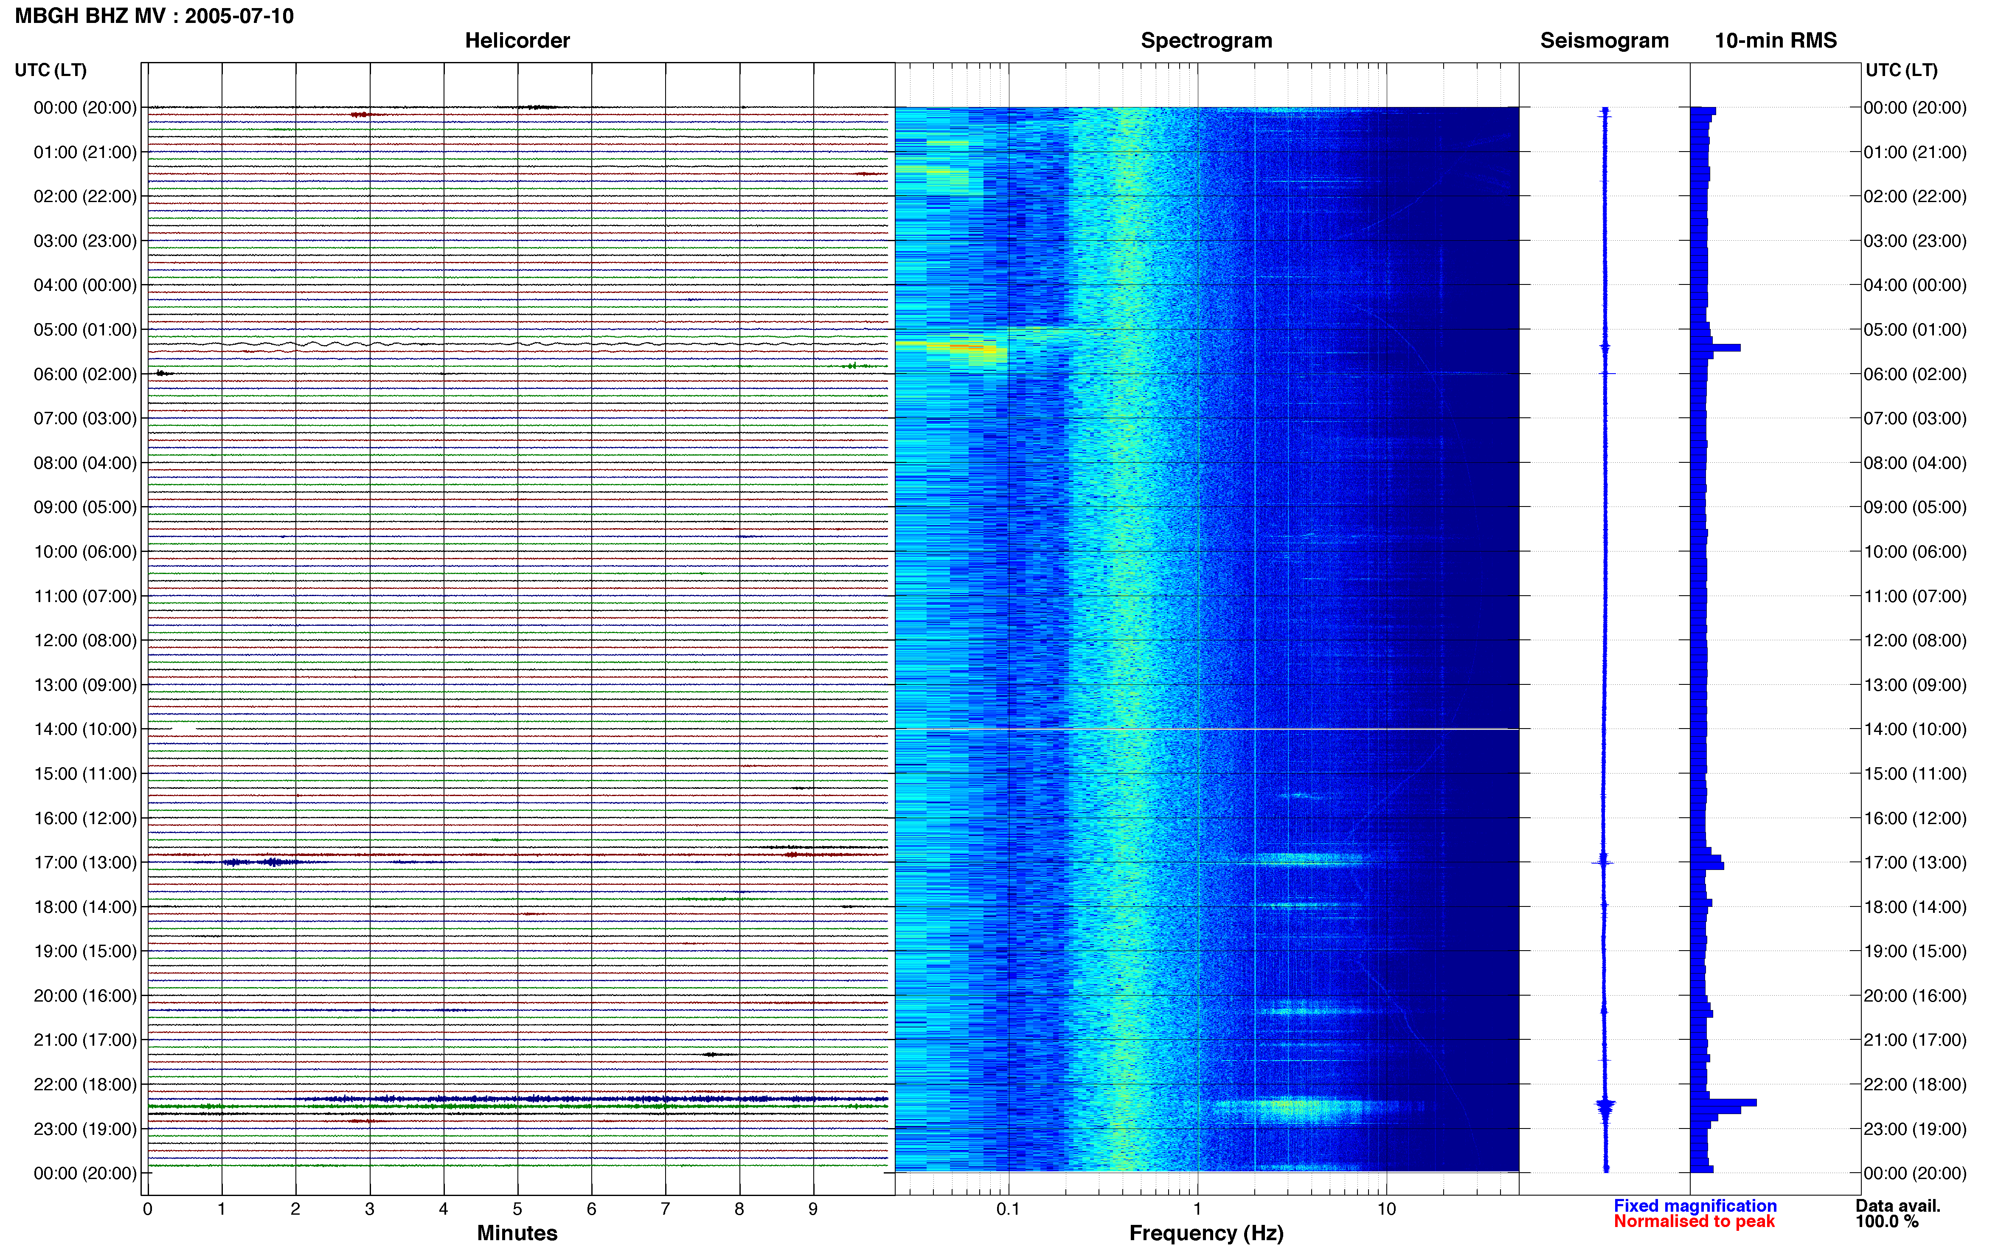Click the '1' frequency tick label

(1197, 1209)
